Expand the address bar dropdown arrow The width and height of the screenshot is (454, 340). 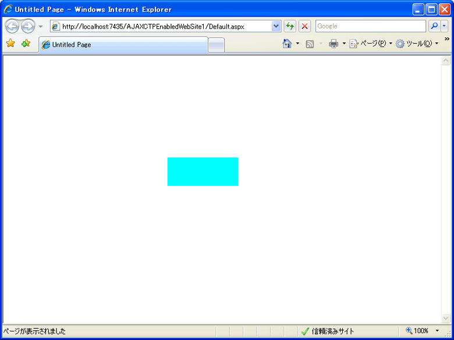[276, 27]
